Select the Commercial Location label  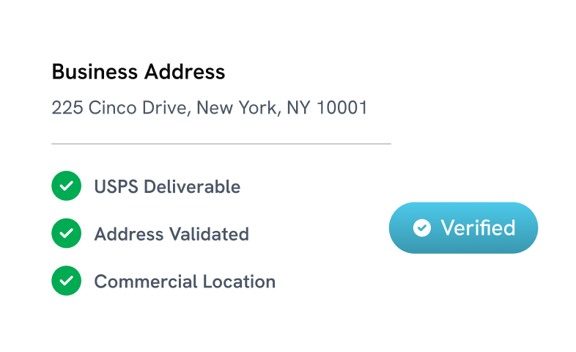click(x=185, y=282)
